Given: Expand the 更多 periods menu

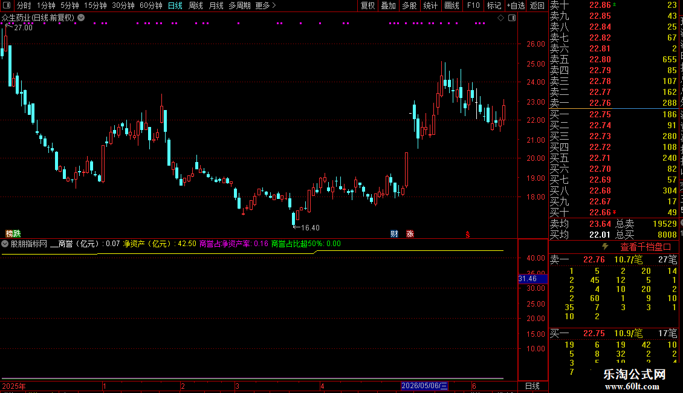Looking at the screenshot, I should [265, 5].
